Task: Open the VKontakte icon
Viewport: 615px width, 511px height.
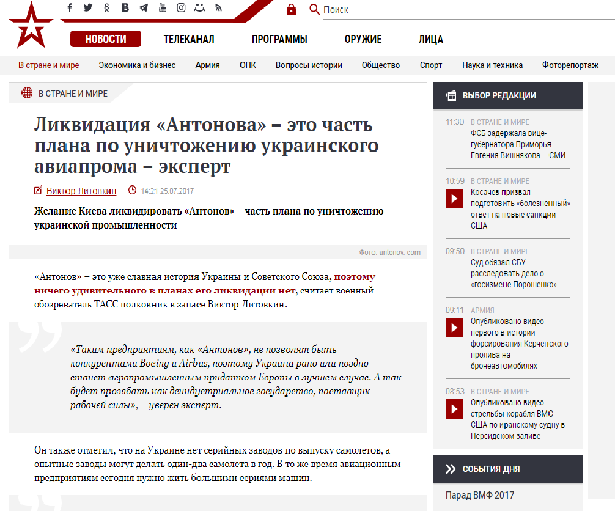Action: tap(125, 8)
